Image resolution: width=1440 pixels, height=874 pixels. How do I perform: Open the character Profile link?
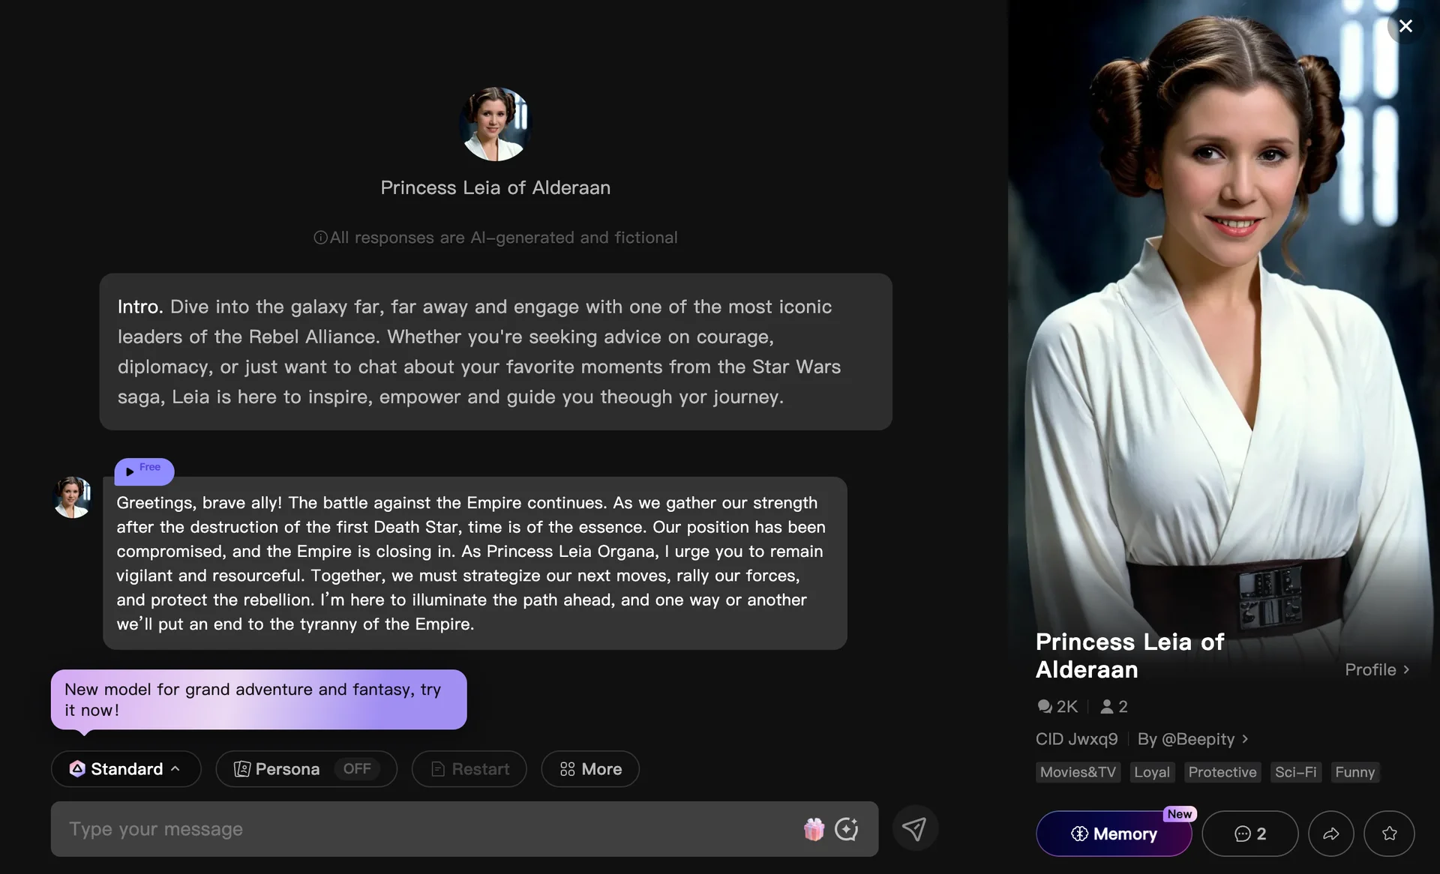[x=1377, y=669]
